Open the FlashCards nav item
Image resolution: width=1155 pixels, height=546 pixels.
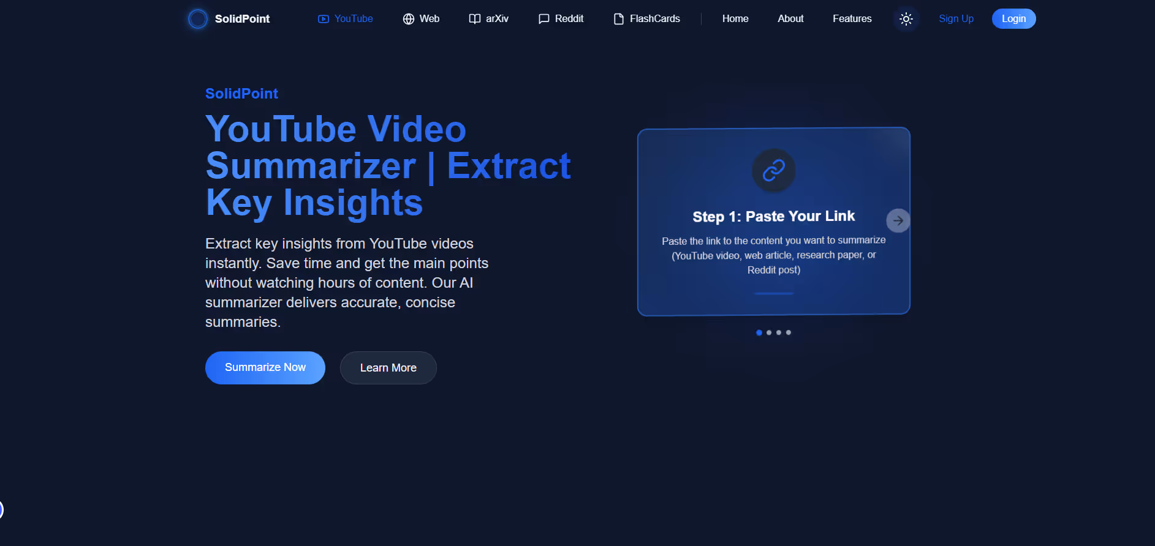[646, 19]
